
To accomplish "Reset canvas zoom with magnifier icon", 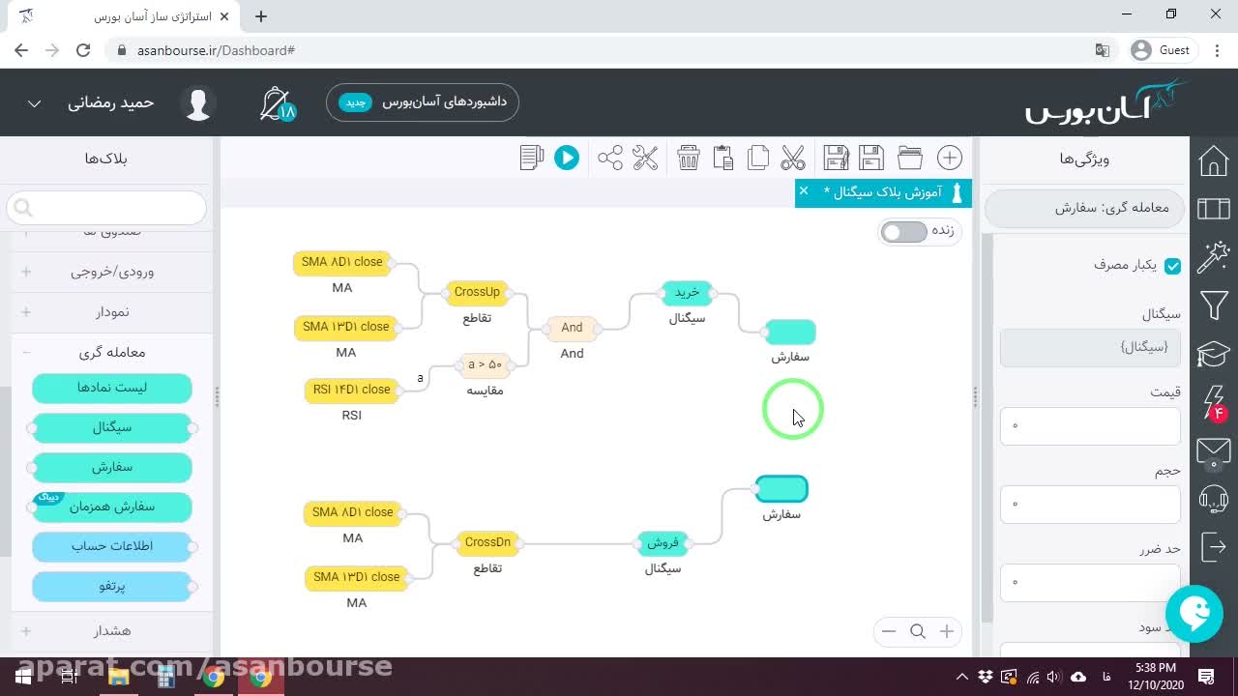I will coord(918,631).
